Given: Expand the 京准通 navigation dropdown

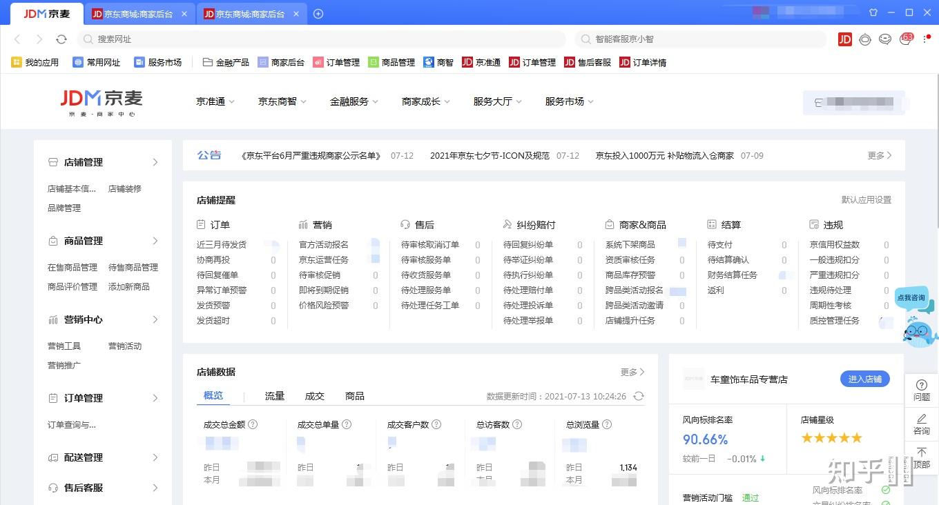Looking at the screenshot, I should [x=214, y=101].
